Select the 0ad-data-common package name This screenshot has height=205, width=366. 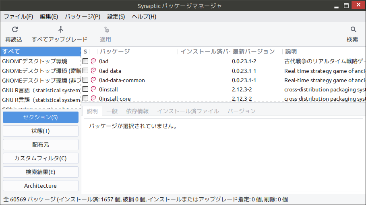point(122,80)
